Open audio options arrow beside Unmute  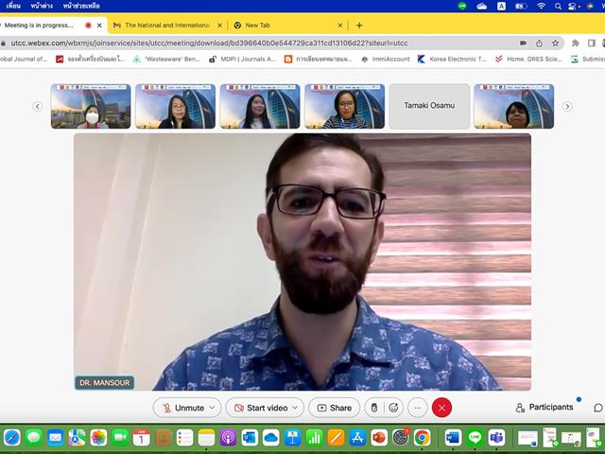(x=212, y=408)
